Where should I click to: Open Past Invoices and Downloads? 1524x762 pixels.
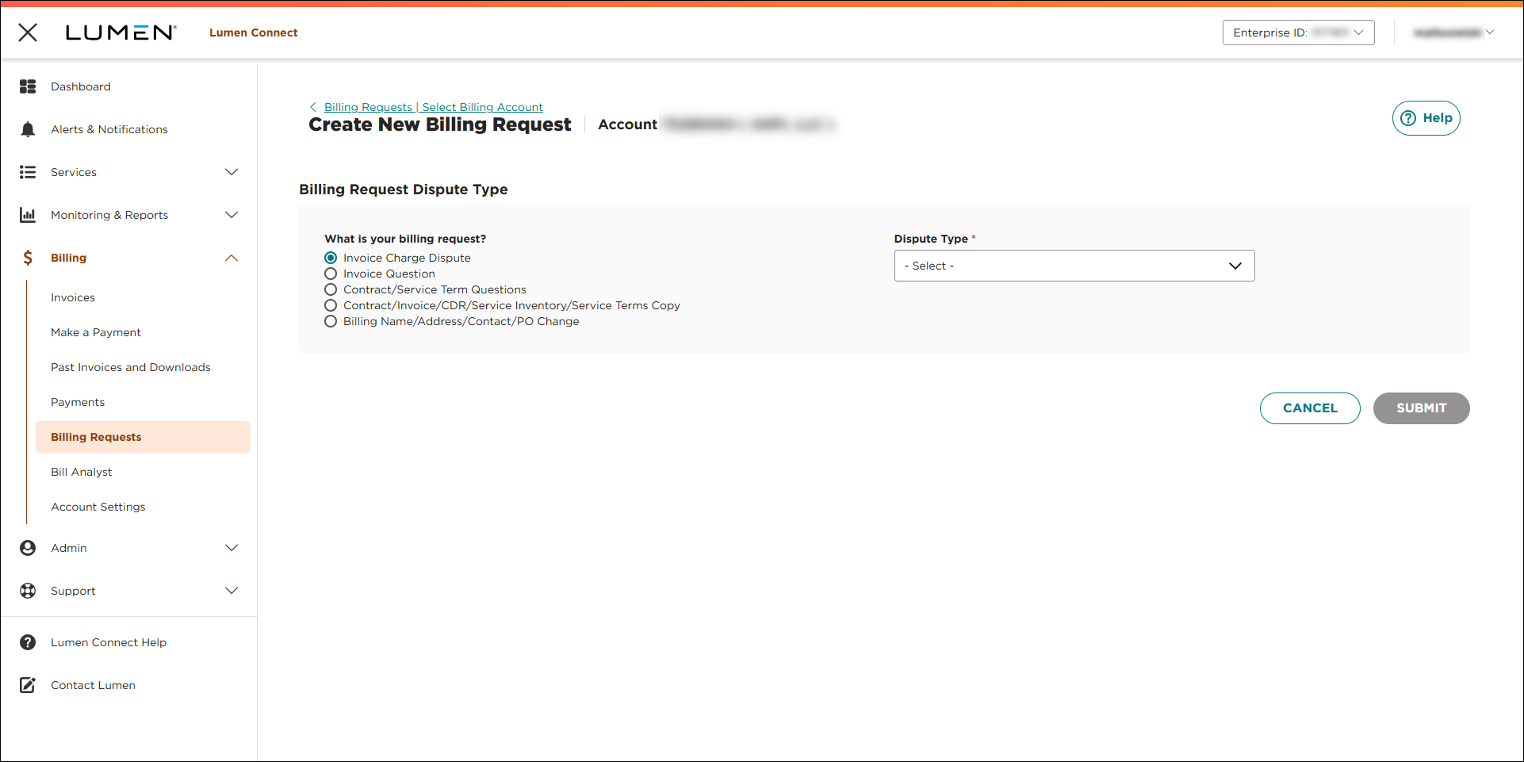point(131,366)
